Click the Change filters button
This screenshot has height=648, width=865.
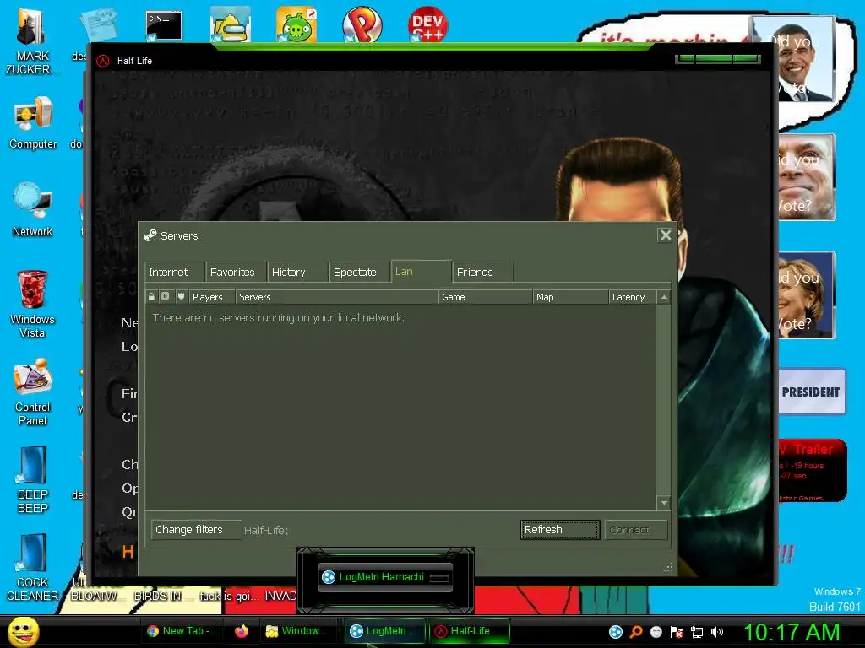pos(196,530)
